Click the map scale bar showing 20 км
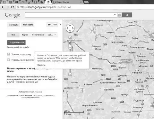154x119 pixels. pos(74,112)
